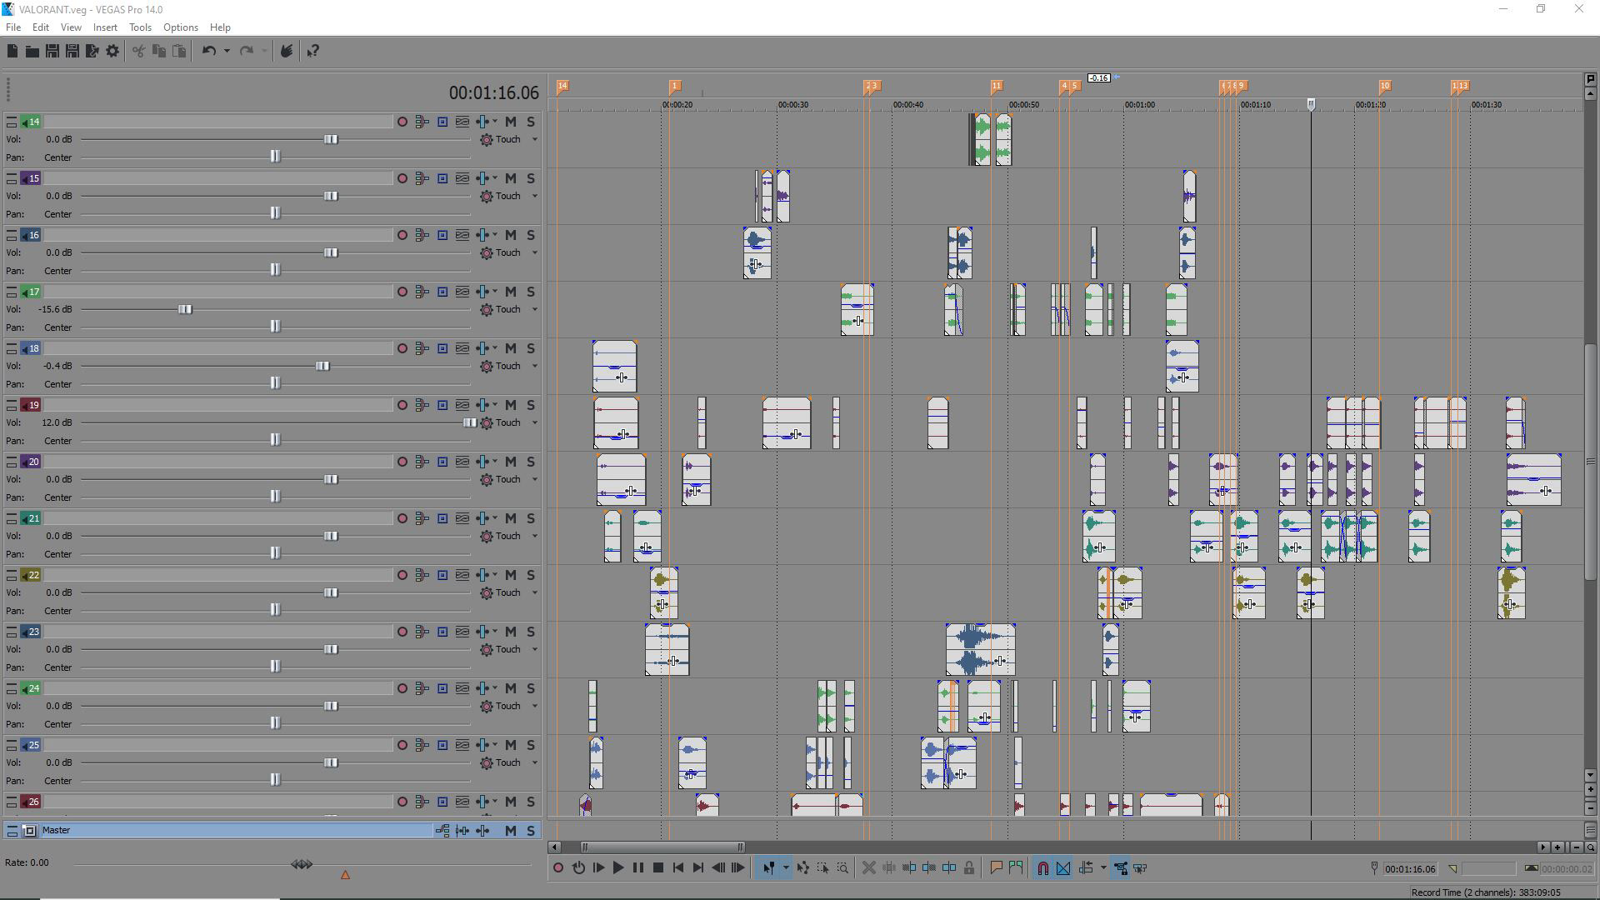Image resolution: width=1600 pixels, height=900 pixels.
Task: Arm track 14 for record
Action: tap(402, 122)
